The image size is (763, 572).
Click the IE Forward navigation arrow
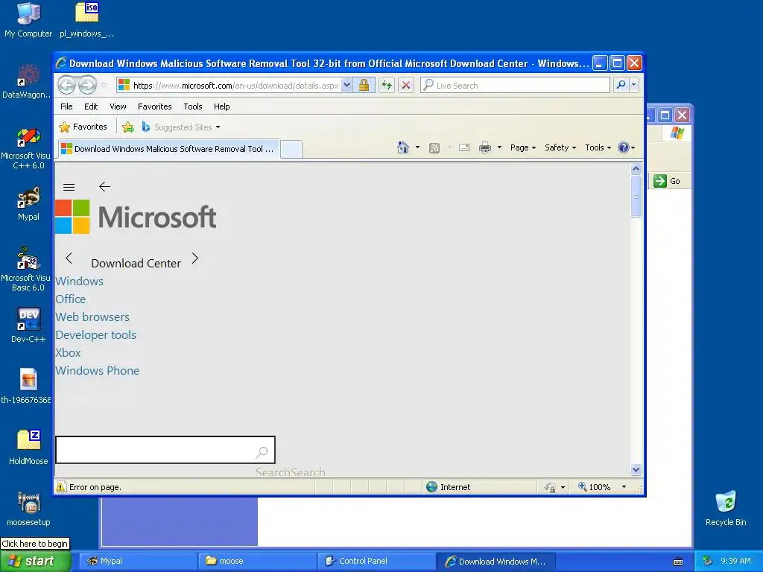[x=88, y=85]
